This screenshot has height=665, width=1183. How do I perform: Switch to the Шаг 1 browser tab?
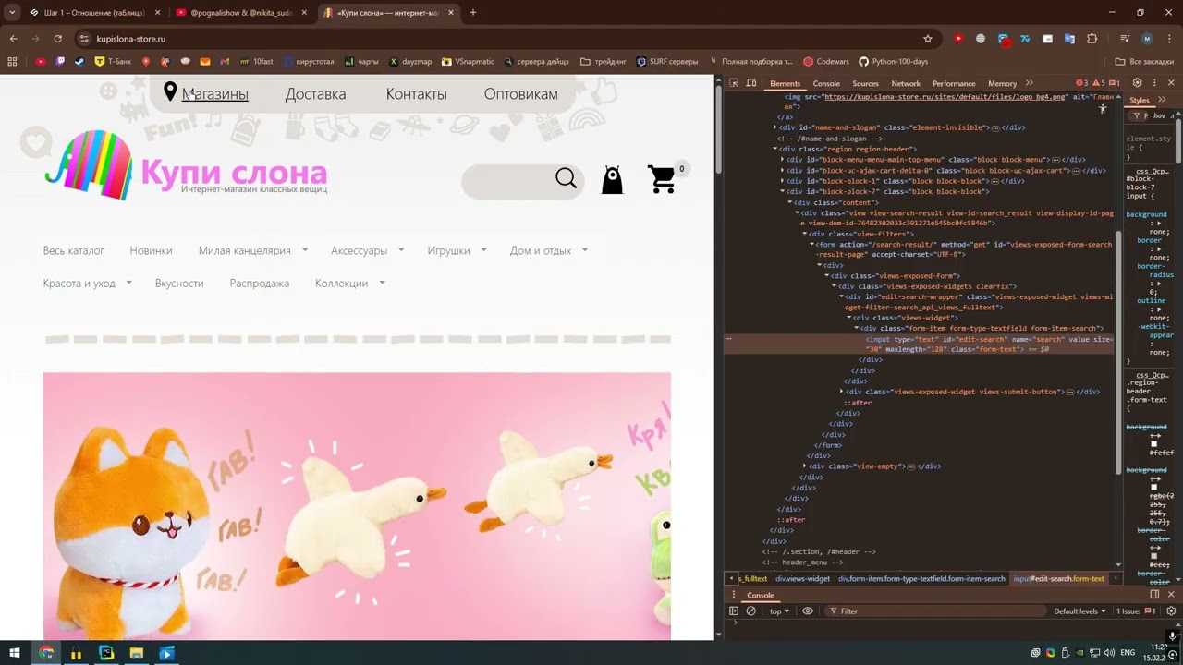click(94, 12)
